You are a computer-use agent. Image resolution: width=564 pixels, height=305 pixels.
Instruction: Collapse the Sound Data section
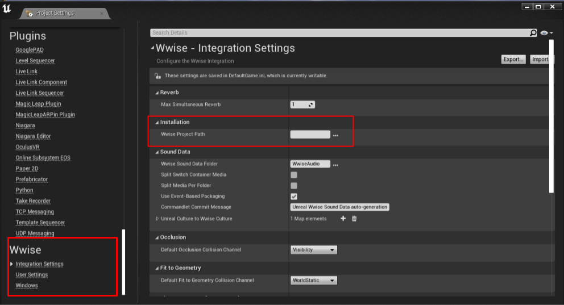[157, 152]
